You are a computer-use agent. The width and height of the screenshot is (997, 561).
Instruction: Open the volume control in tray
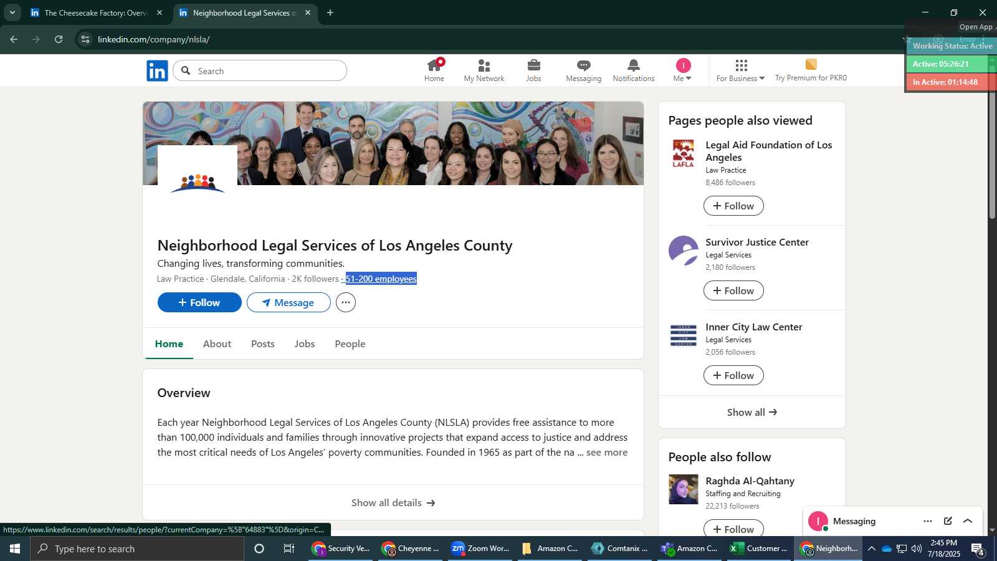[x=916, y=549]
